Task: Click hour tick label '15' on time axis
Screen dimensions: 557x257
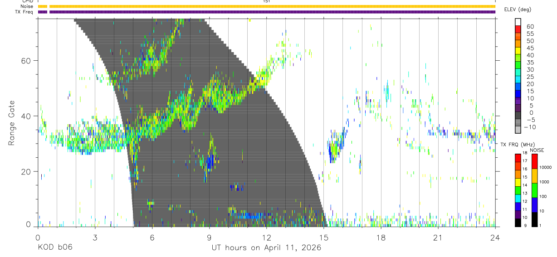Action: [324, 238]
